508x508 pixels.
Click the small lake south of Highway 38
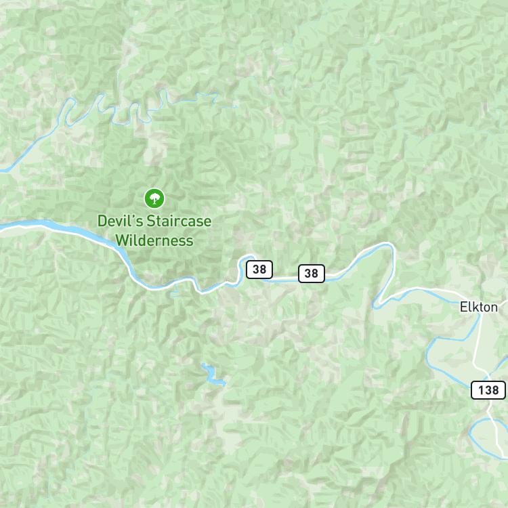pyautogui.click(x=213, y=375)
